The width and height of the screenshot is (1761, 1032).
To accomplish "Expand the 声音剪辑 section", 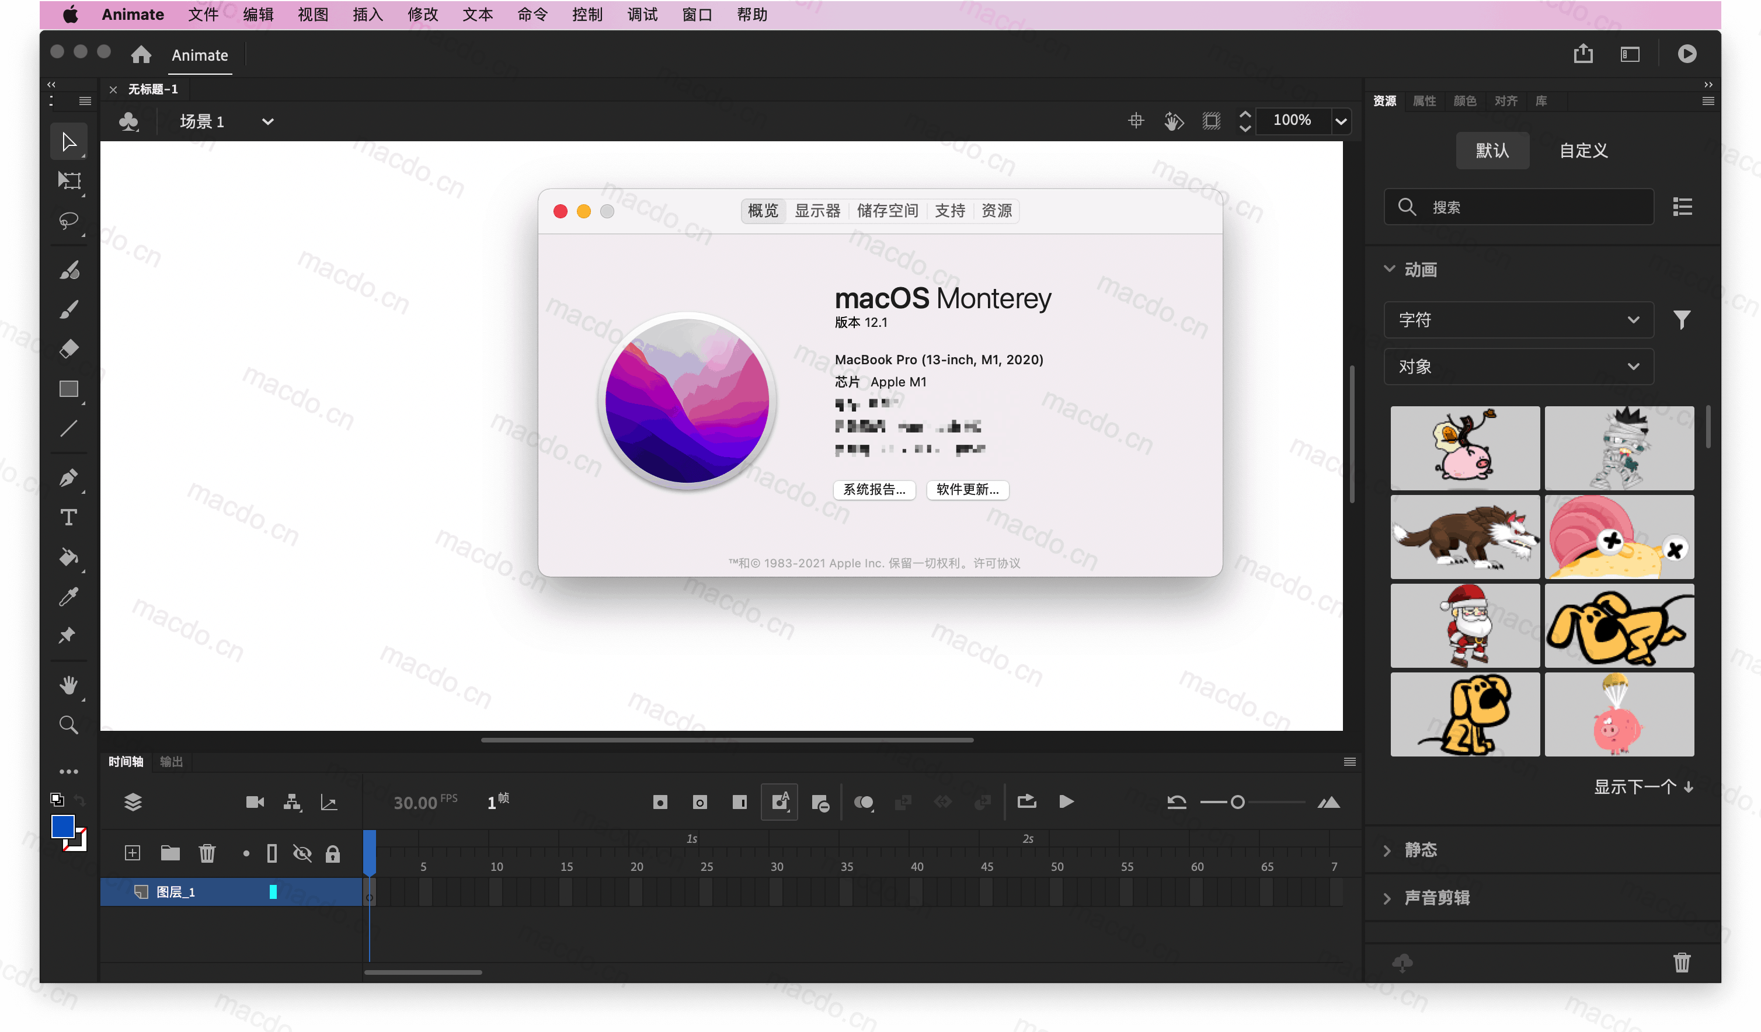I will (1387, 897).
